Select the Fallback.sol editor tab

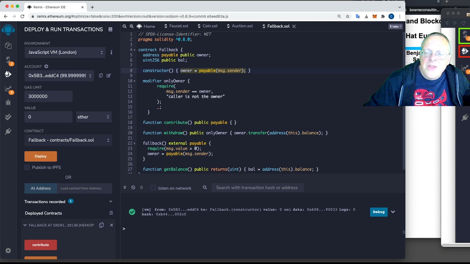pyautogui.click(x=278, y=26)
